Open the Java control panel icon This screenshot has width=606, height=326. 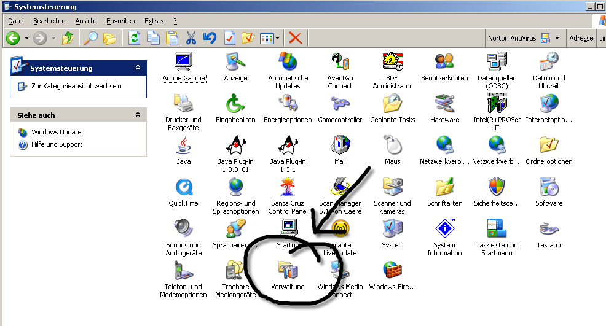pos(184,146)
